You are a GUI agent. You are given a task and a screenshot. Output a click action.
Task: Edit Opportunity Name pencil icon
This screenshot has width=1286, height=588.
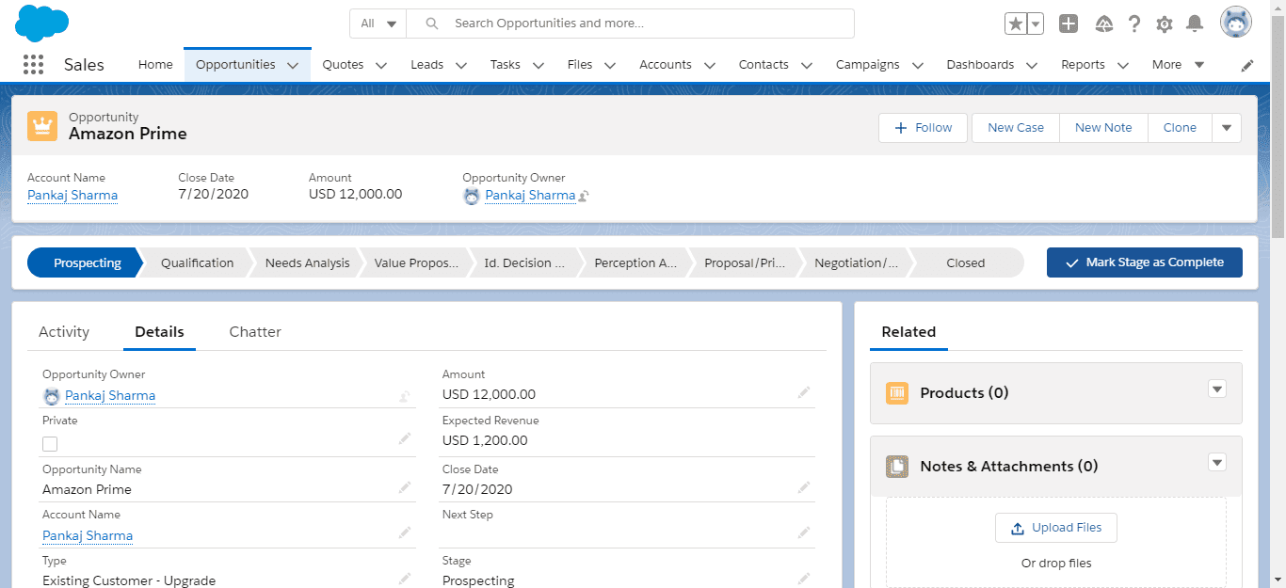(x=405, y=487)
